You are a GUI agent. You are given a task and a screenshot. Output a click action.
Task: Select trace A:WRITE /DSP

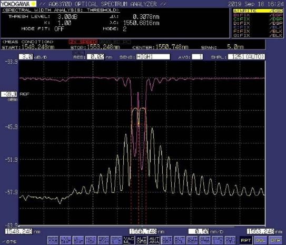(x=258, y=11)
